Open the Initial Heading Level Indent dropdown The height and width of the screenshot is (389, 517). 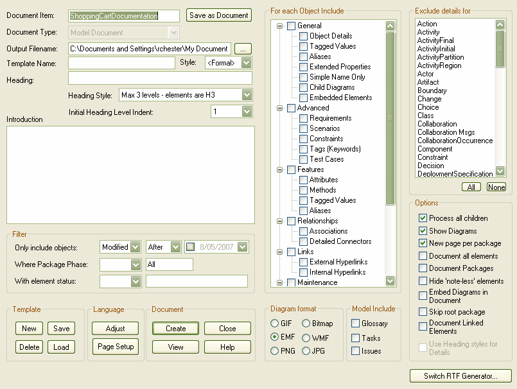tap(247, 112)
